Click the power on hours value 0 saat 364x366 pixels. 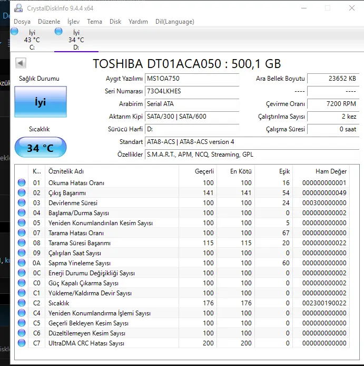pyautogui.click(x=333, y=129)
